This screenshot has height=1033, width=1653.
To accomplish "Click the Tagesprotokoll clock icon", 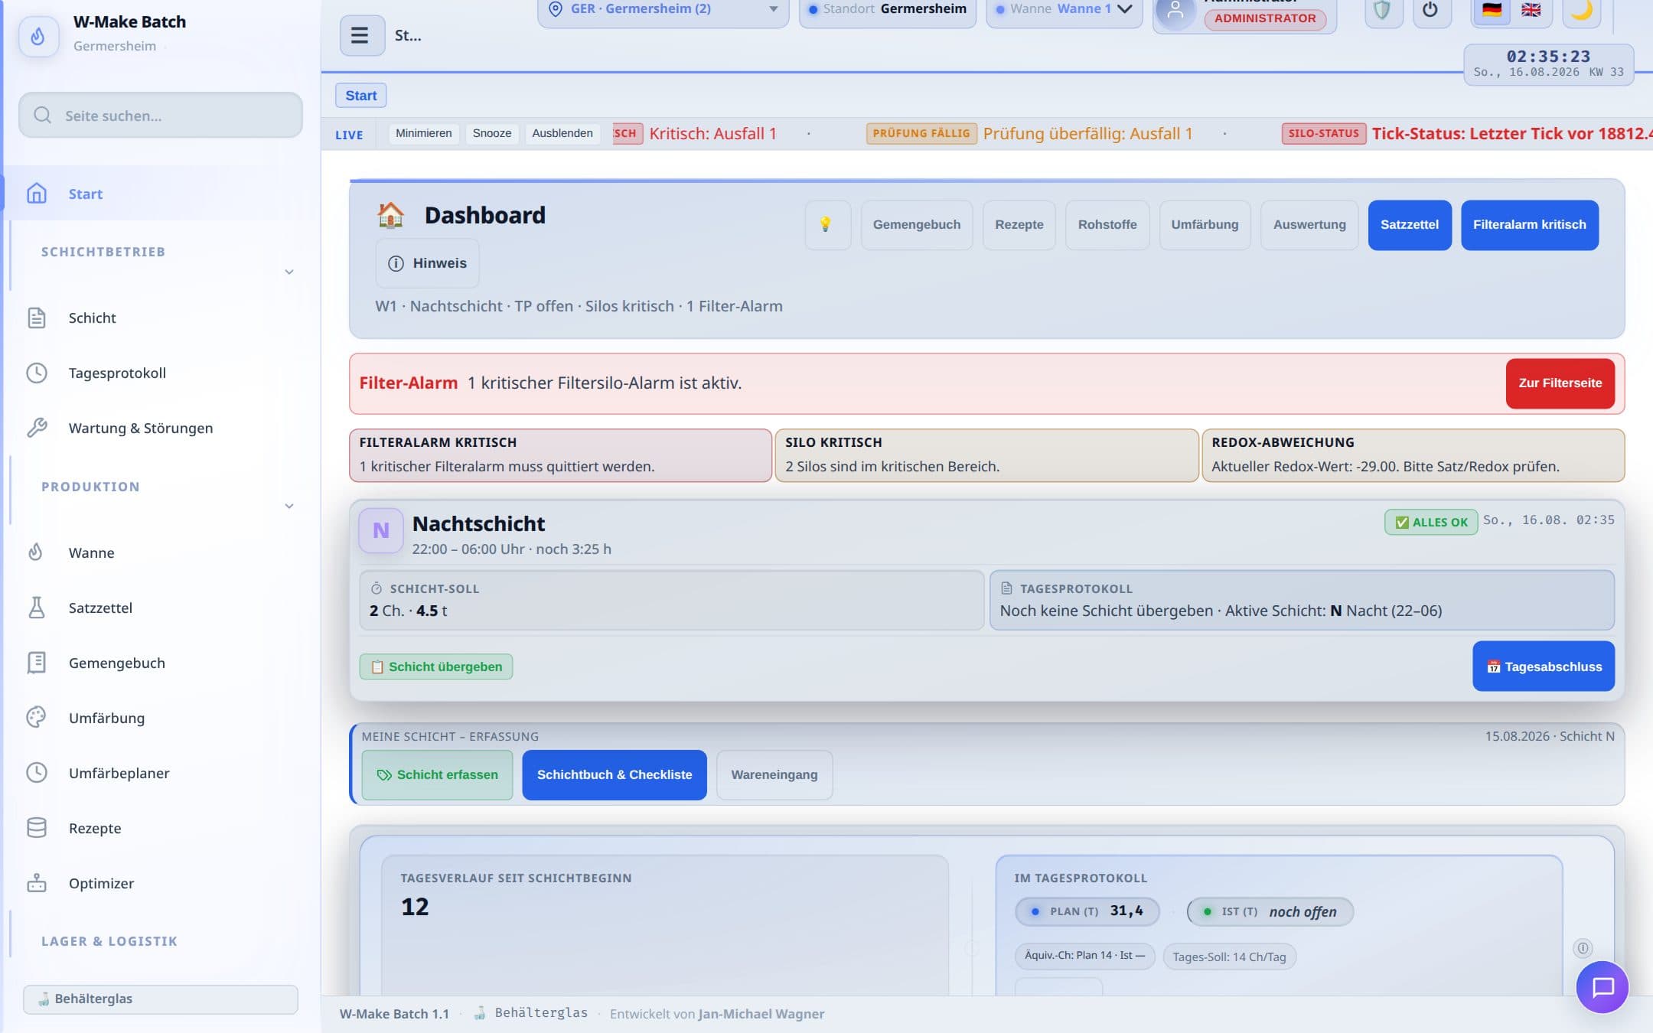I will pos(37,373).
